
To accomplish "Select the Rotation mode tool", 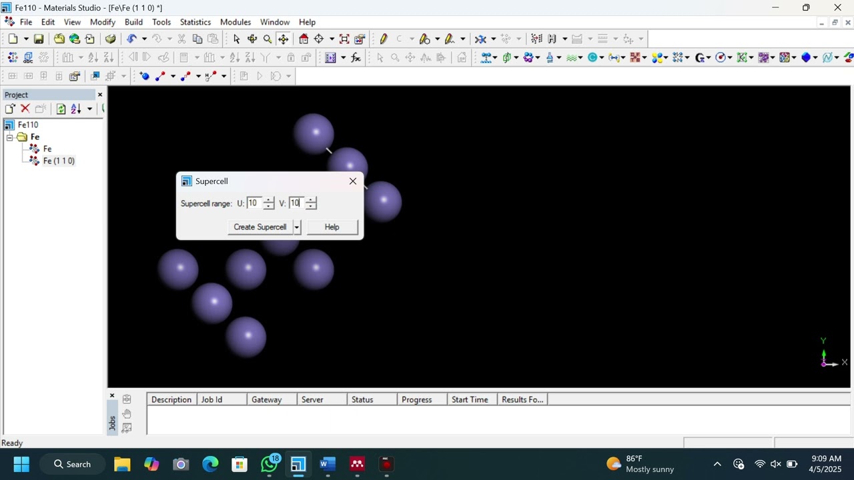I will [252, 39].
